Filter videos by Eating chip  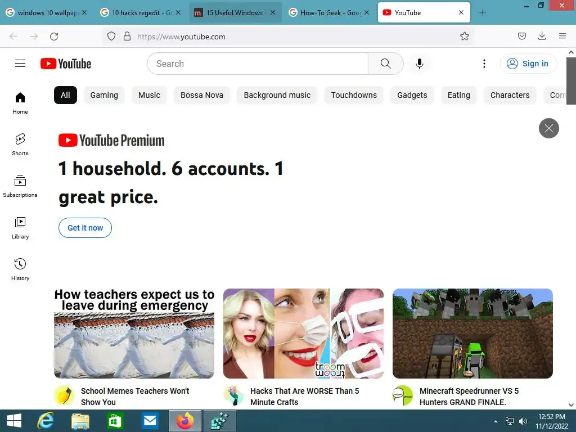point(459,95)
